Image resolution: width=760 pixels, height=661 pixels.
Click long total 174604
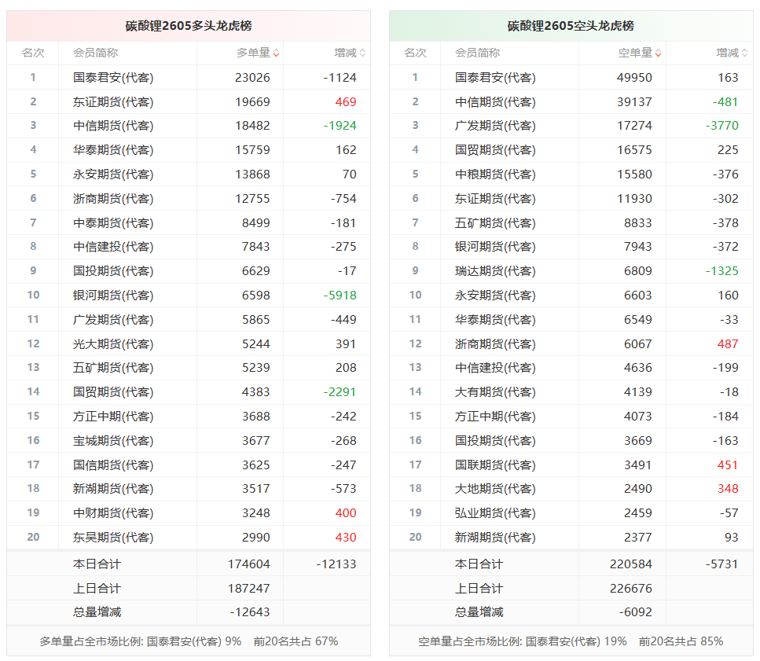[248, 564]
